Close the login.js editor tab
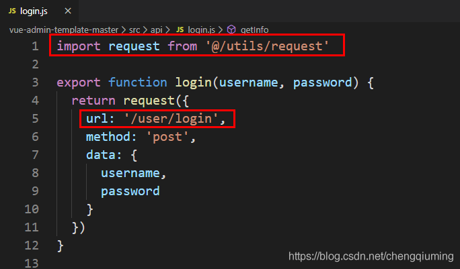The width and height of the screenshot is (460, 269). [68, 11]
